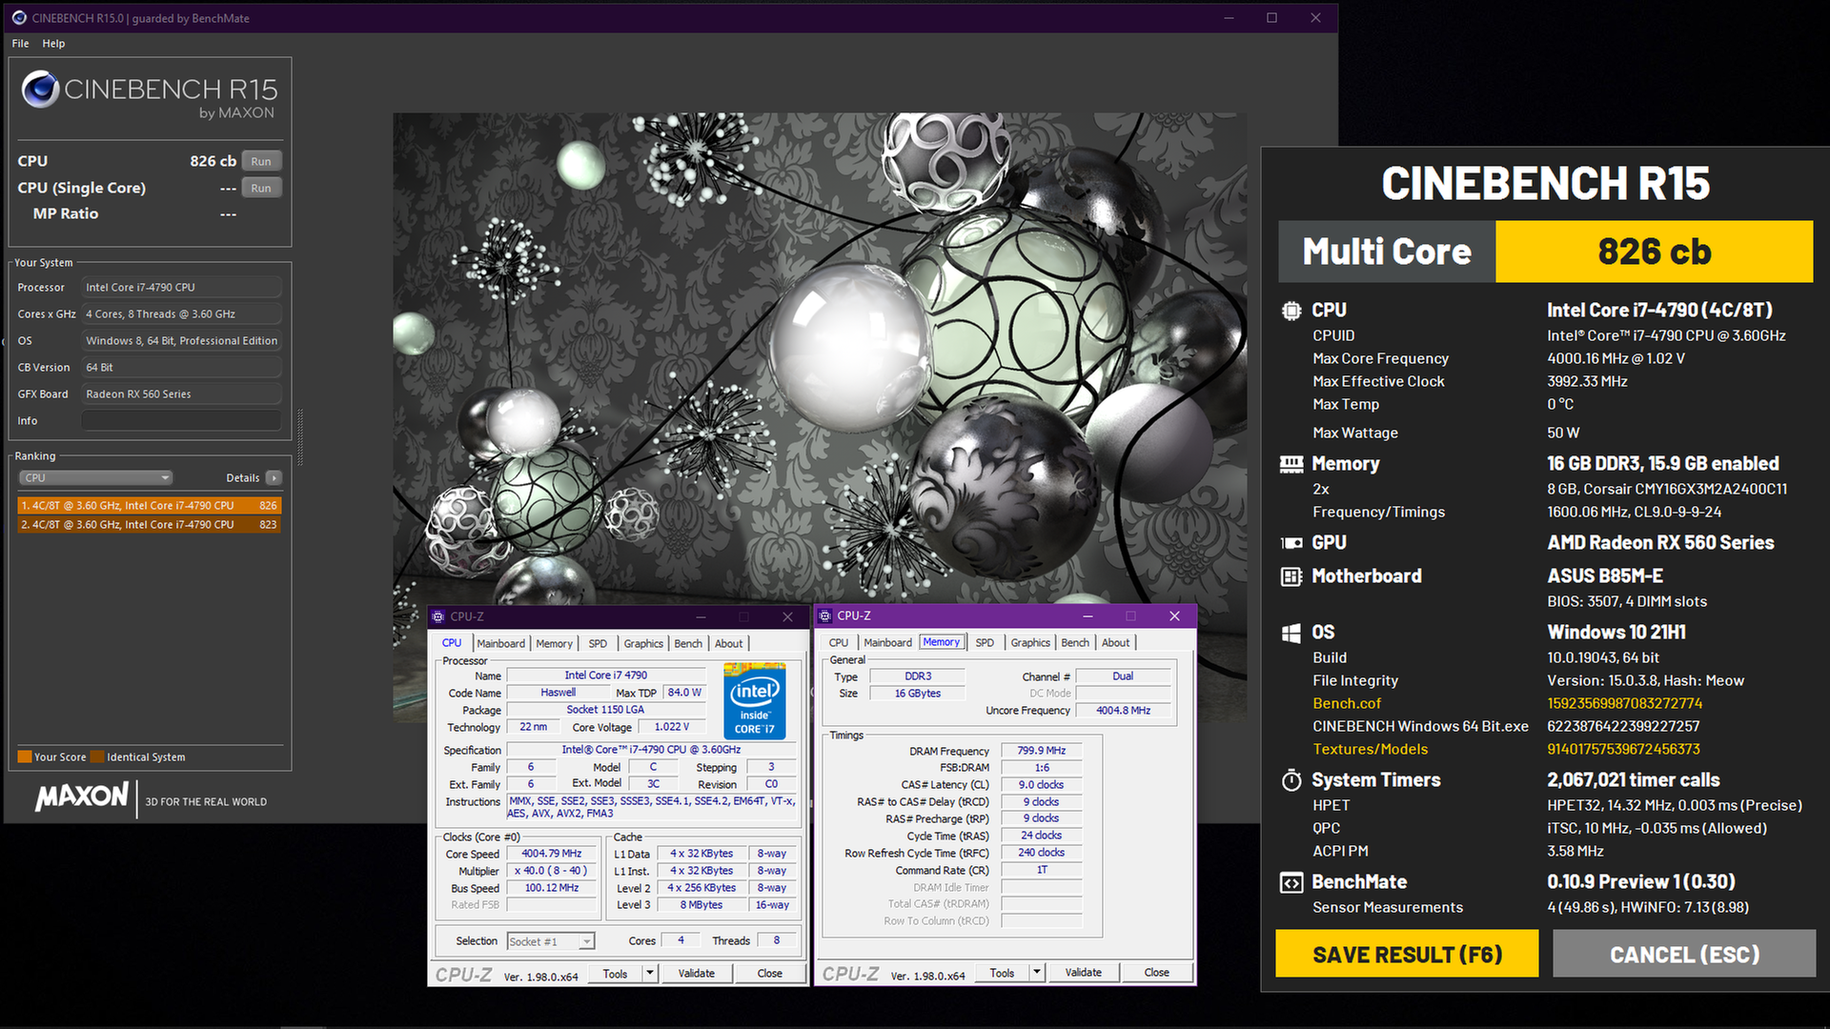1830x1029 pixels.
Task: Click the Textures/Models hash value
Action: coord(1623,750)
